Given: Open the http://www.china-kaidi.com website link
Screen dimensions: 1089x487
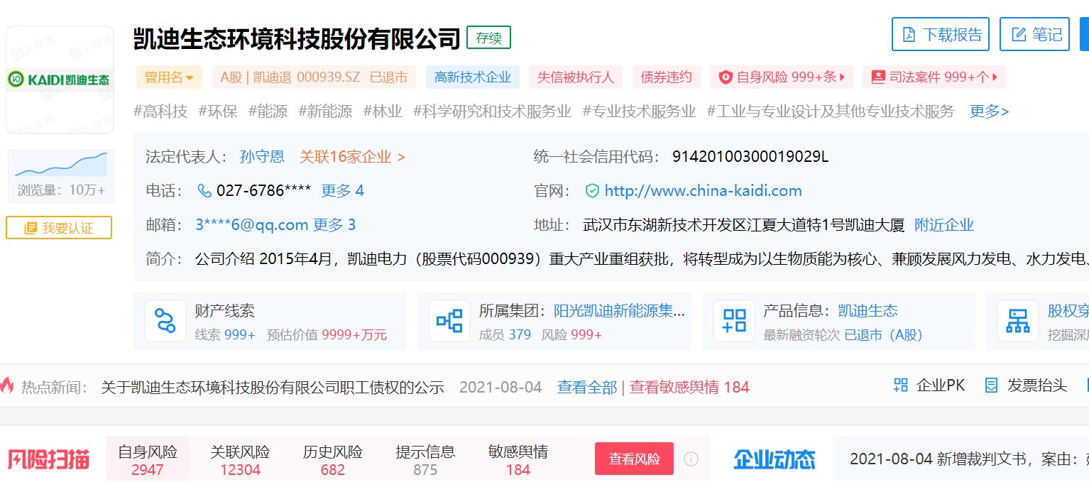Looking at the screenshot, I should pyautogui.click(x=703, y=190).
